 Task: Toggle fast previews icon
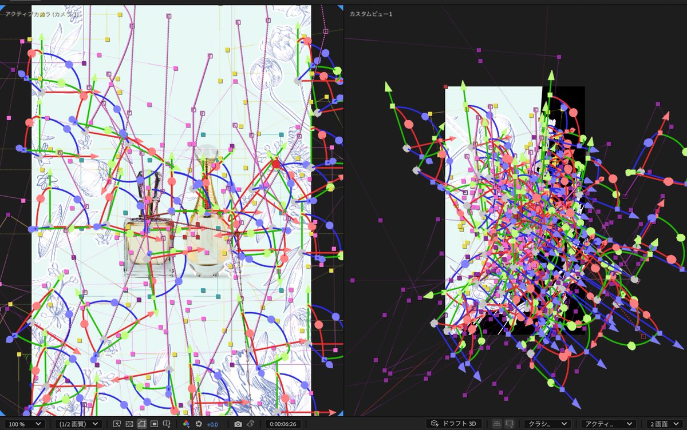(117, 424)
